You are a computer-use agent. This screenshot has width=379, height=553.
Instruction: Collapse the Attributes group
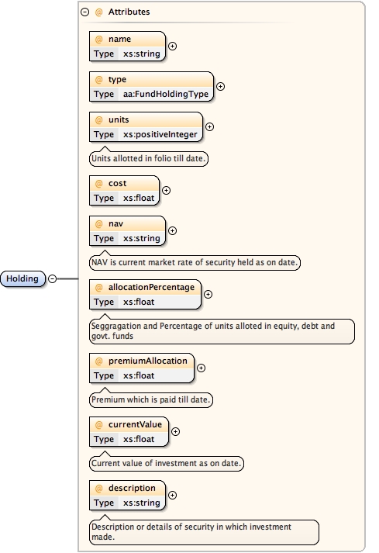(84, 12)
